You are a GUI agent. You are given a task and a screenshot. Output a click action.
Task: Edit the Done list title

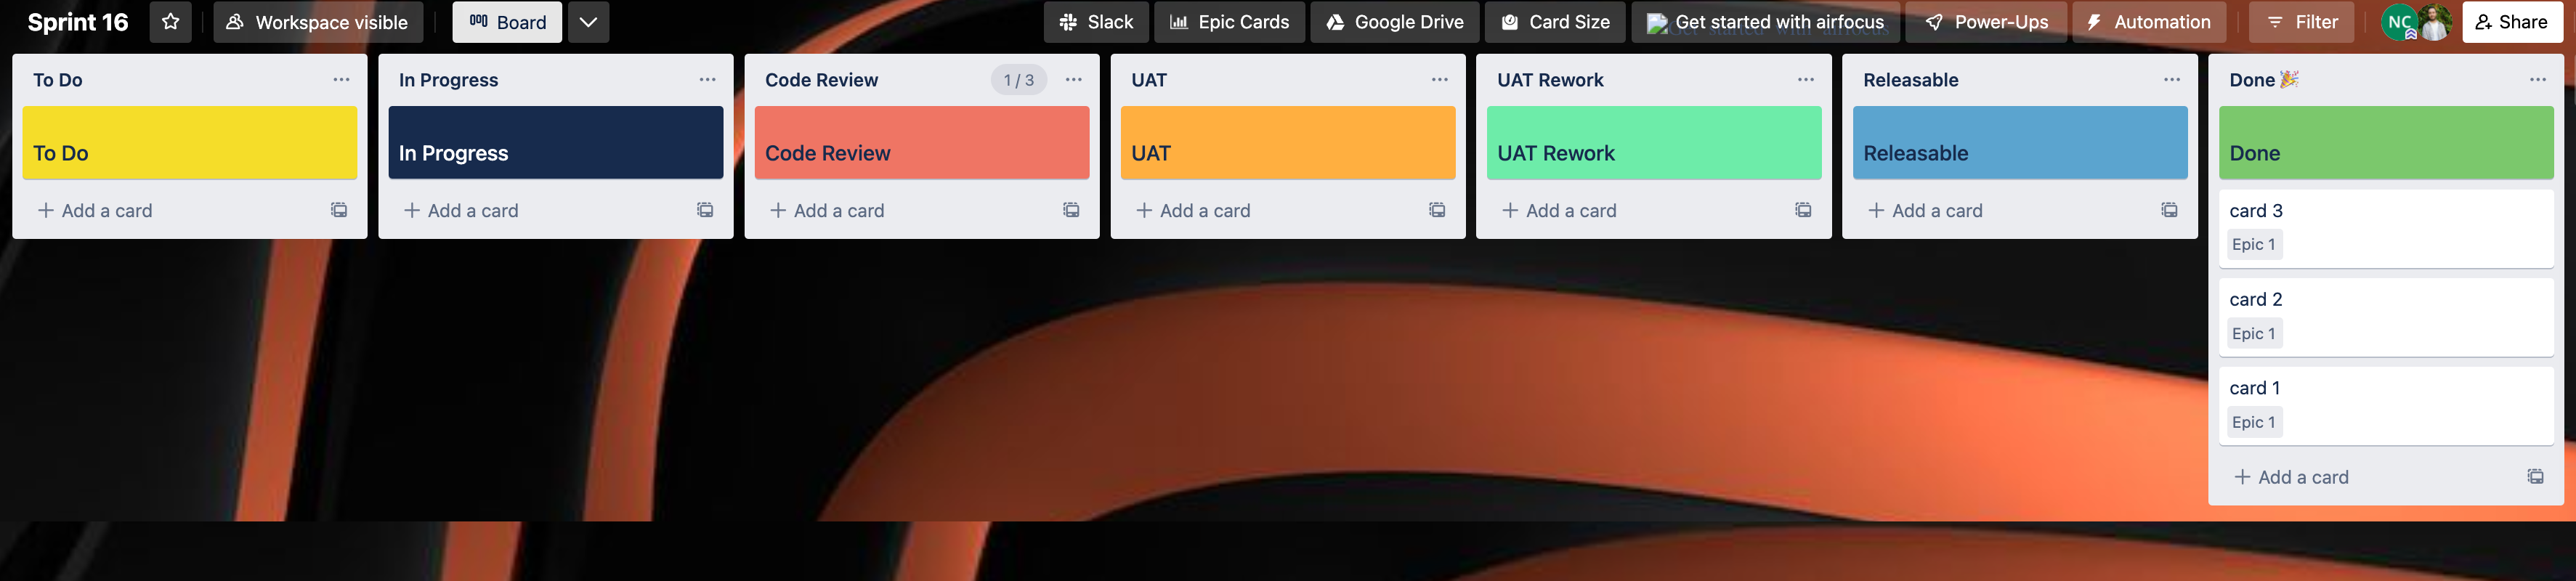click(x=2264, y=80)
